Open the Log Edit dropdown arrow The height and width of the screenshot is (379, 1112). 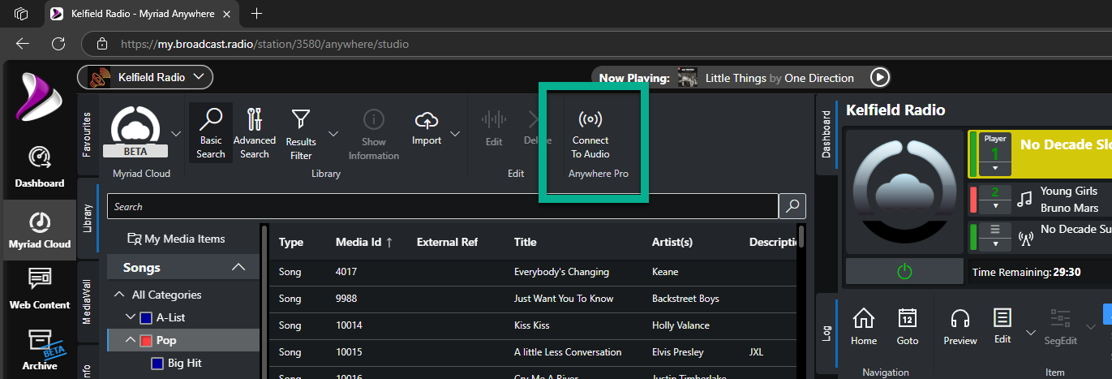[x=1031, y=332]
